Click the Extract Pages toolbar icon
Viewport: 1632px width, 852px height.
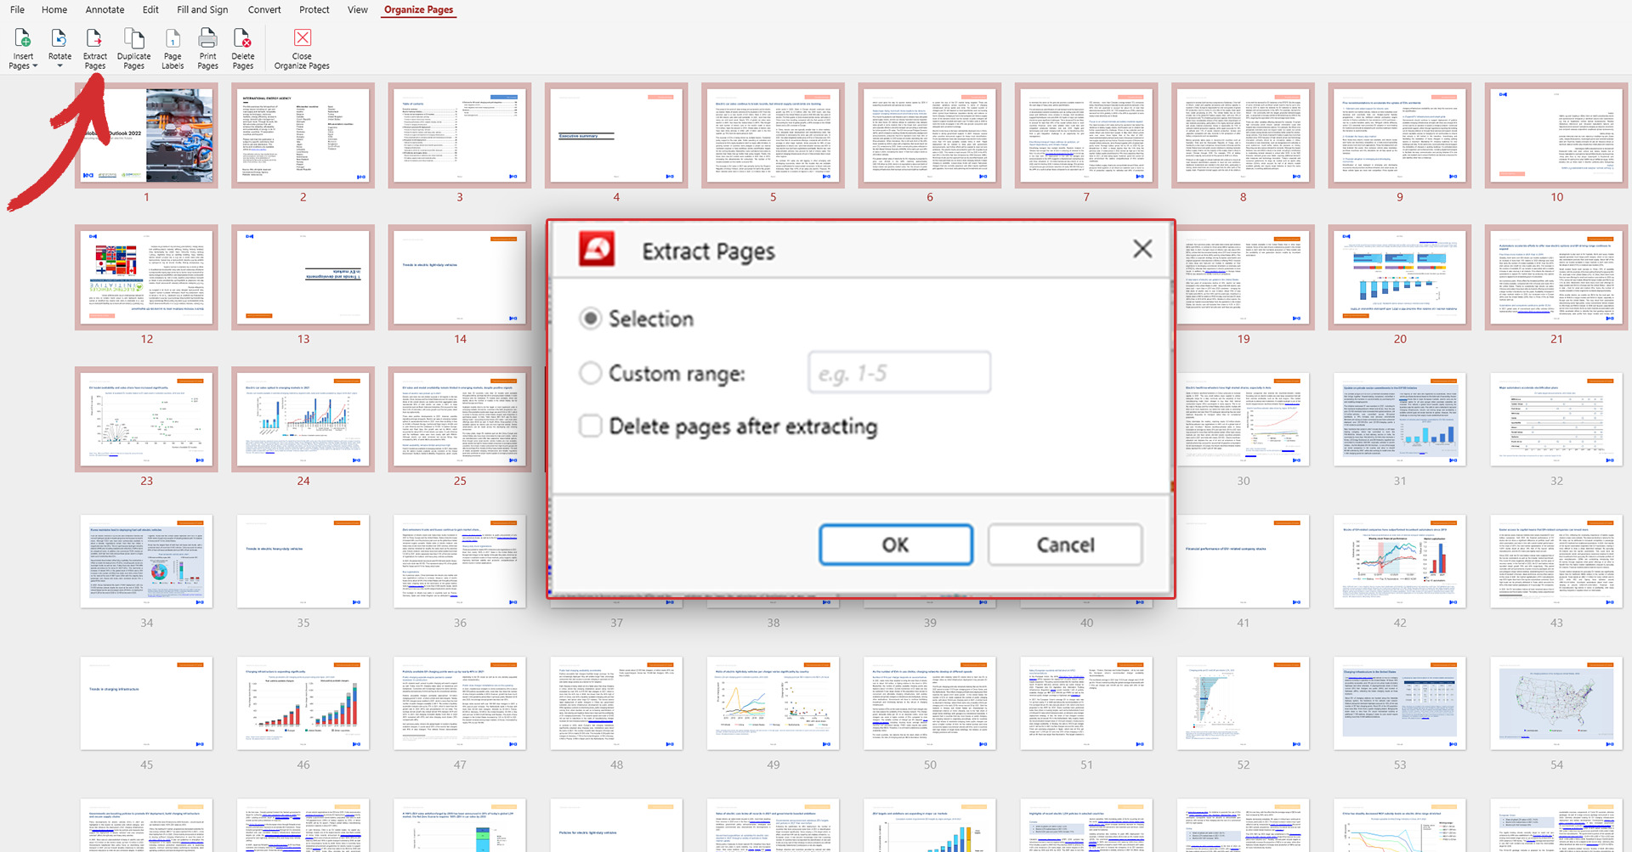pyautogui.click(x=94, y=39)
